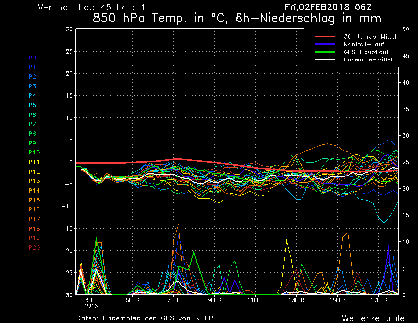Select the "GFS-Hauptlauf" legend text

366,52
